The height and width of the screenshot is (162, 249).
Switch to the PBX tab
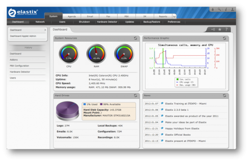pos(127,17)
